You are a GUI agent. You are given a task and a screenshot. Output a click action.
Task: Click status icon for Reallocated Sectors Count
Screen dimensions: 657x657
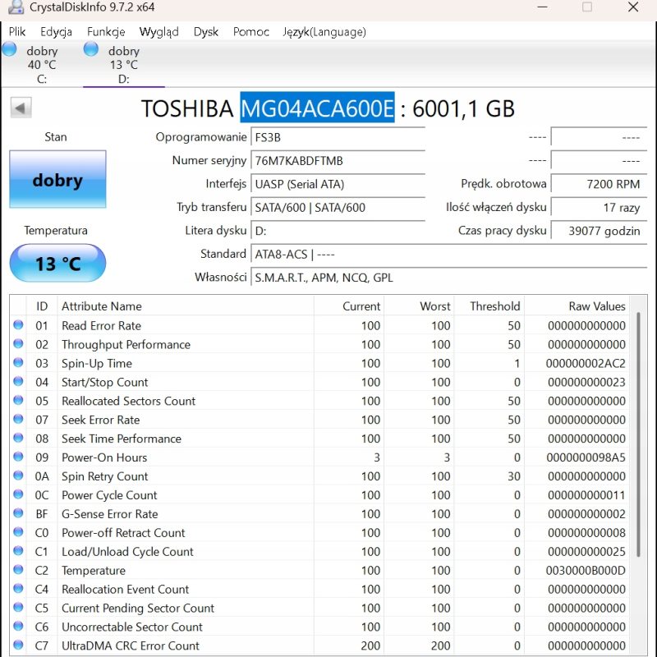18,401
